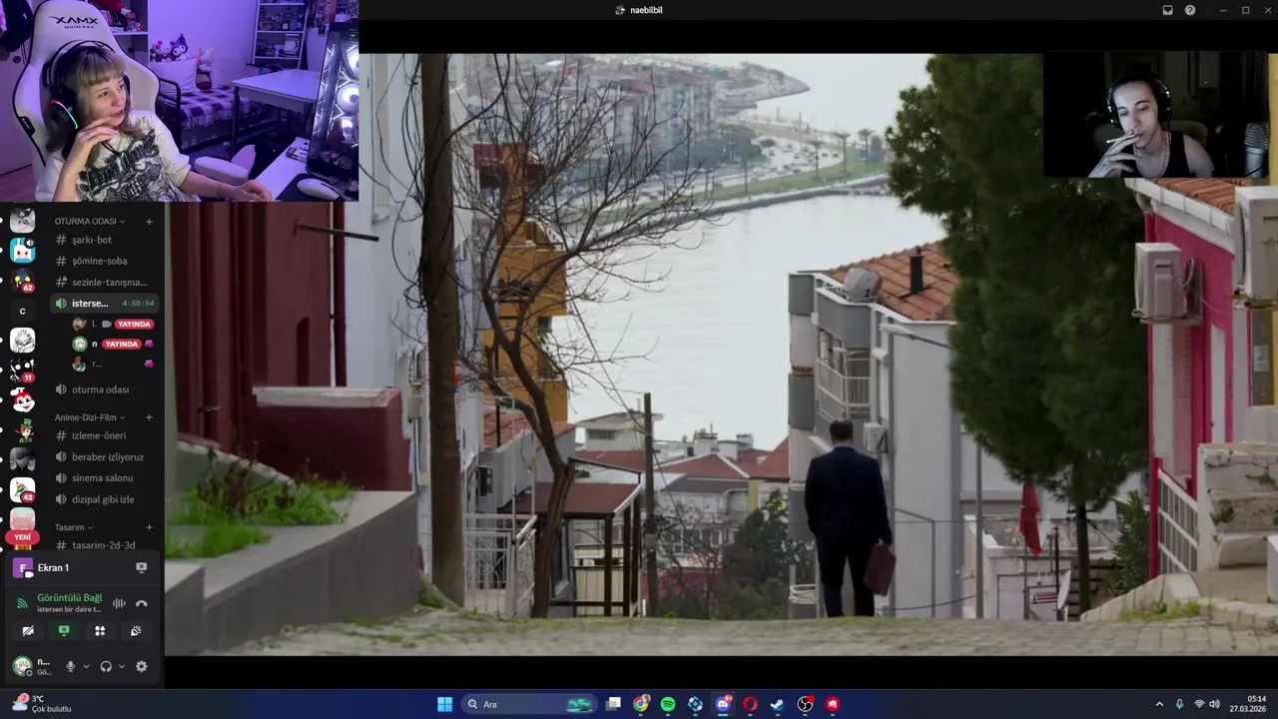Open the izleme-öneri text channel
This screenshot has height=719, width=1278.
coord(103,435)
